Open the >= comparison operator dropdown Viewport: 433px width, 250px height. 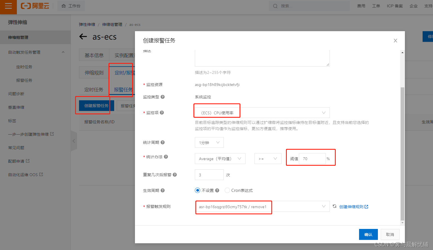[268, 159]
